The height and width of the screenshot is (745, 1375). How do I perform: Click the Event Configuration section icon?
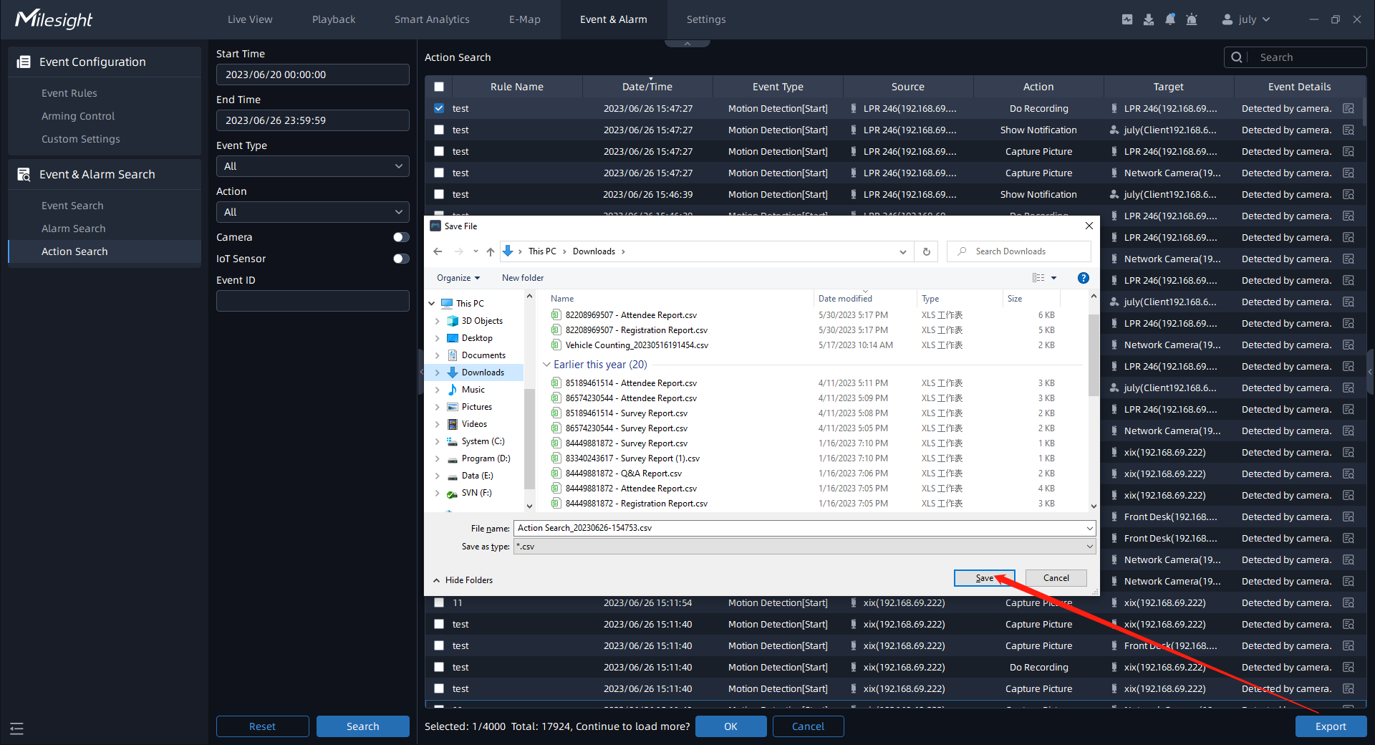24,62
